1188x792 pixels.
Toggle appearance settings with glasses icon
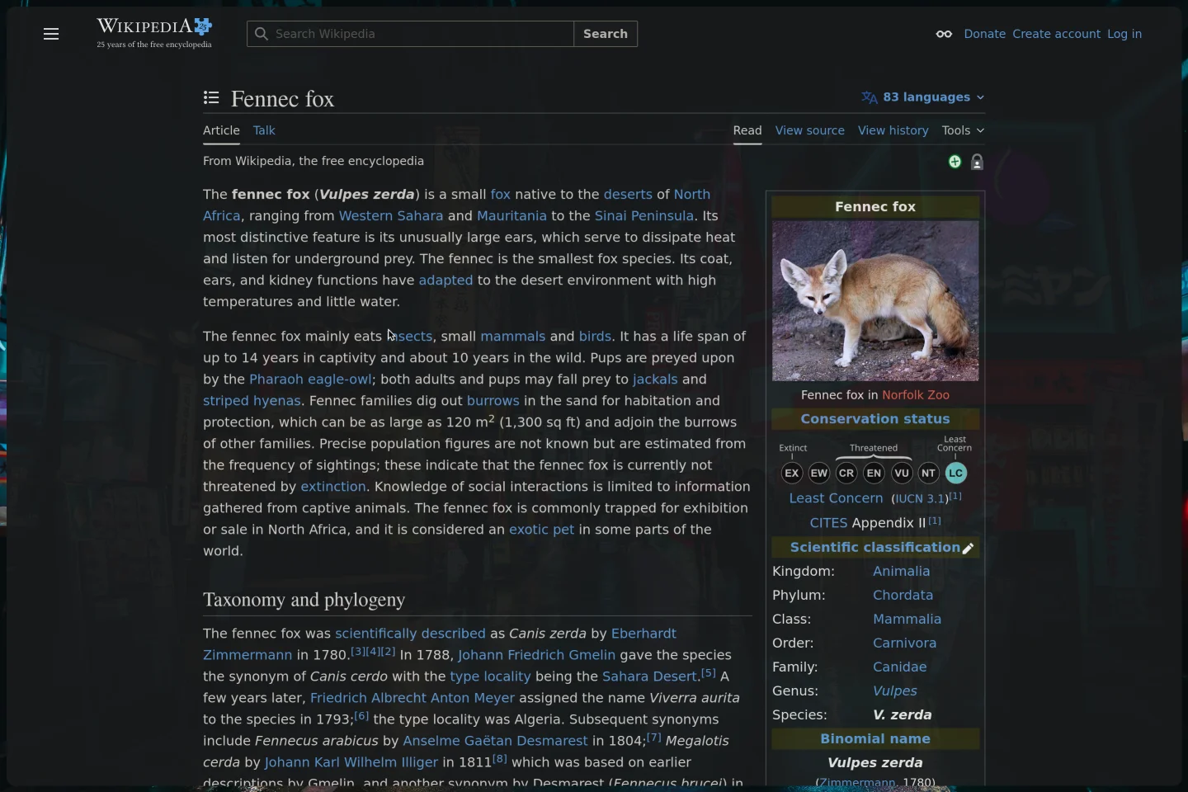coord(944,34)
